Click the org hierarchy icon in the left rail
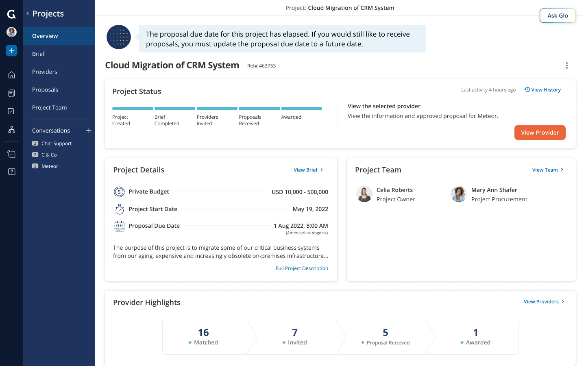The height and width of the screenshot is (366, 586). (11, 129)
